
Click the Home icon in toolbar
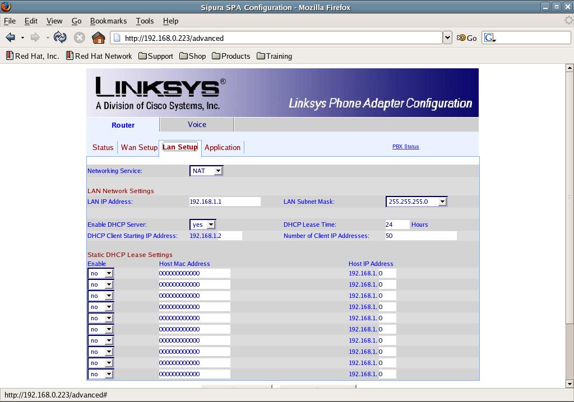98,38
